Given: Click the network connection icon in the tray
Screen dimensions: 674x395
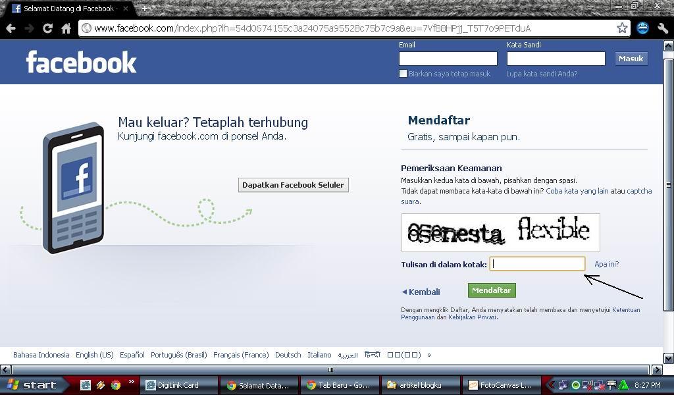Looking at the screenshot, I should point(563,385).
